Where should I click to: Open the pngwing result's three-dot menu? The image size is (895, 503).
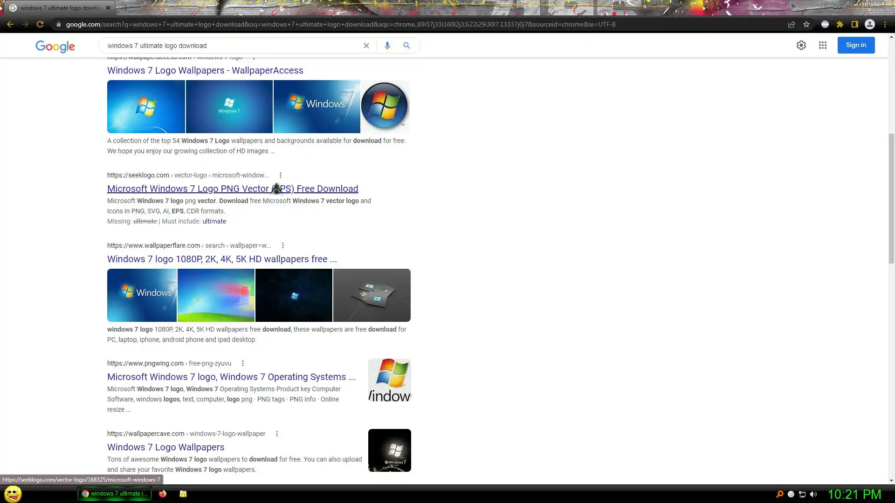[x=243, y=363]
